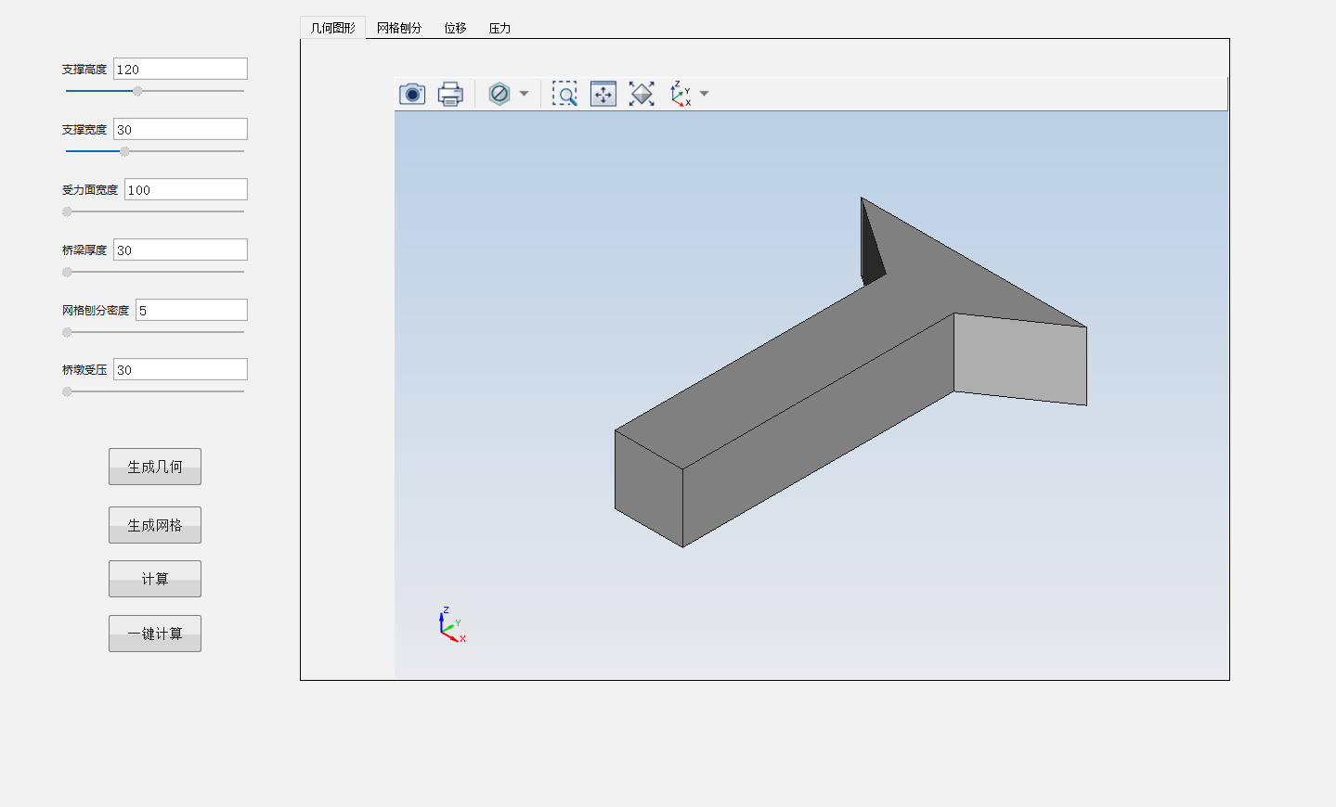Click the 受力面宽度 label
Screen dimensions: 1336x807
coord(90,190)
